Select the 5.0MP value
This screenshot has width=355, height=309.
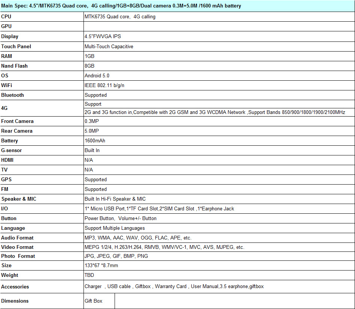[x=219, y=131]
